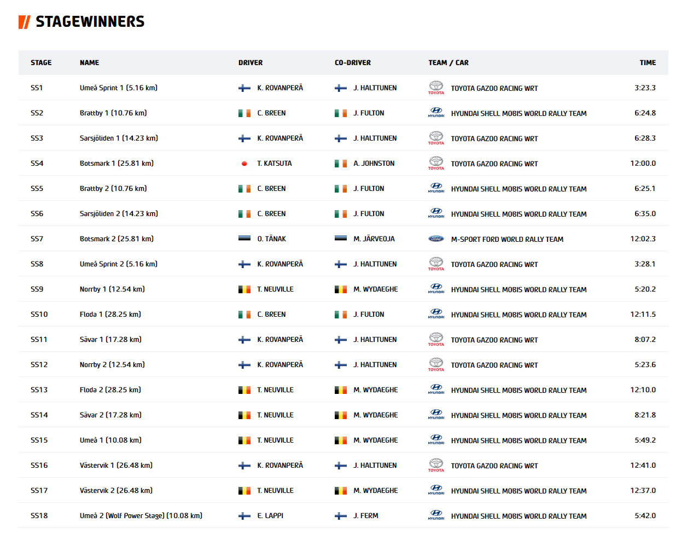Click the TEAM / CAR column header
The image size is (687, 540).
449,63
